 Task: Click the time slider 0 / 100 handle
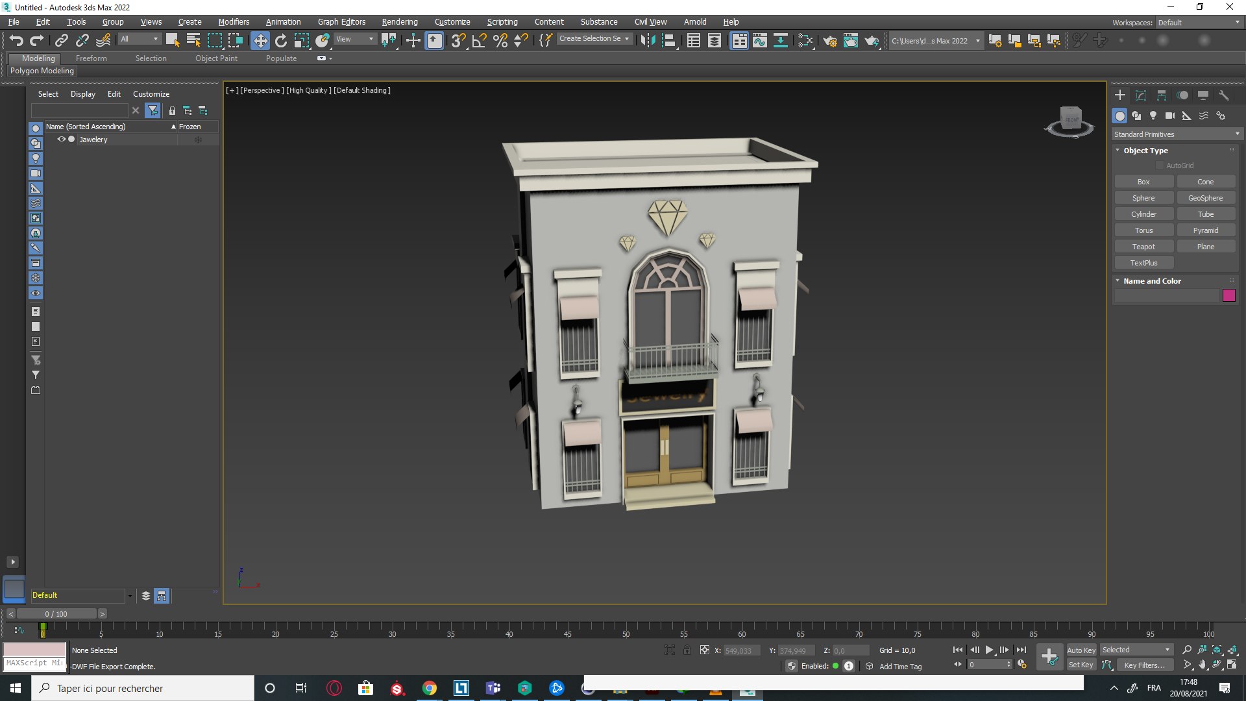(56, 614)
